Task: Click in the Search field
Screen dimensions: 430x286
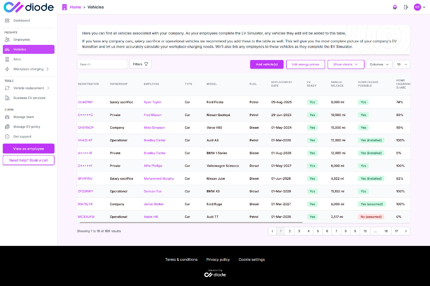Action: click(x=102, y=64)
